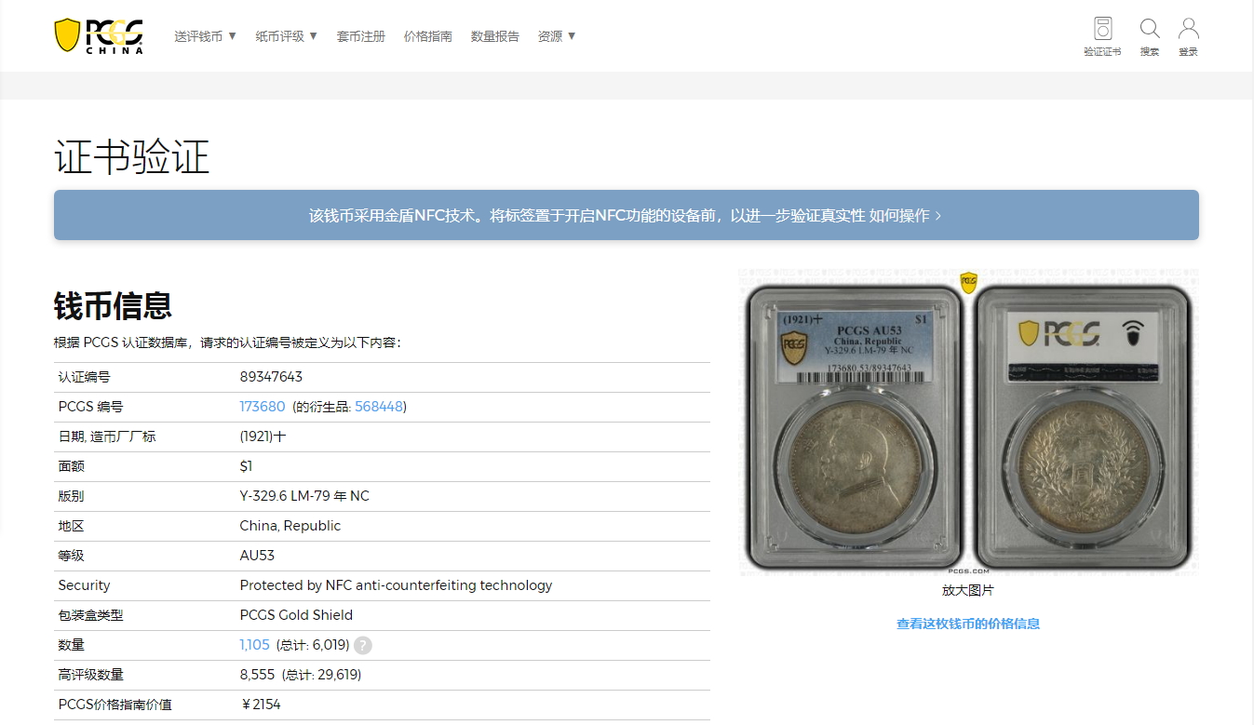Image resolution: width=1254 pixels, height=725 pixels.
Task: Click the gold shield badge above coin image
Action: (969, 282)
